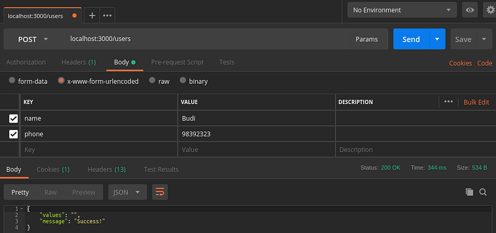This screenshot has height=233, width=496.
Task: Collapse JSON object at line 1
Action: (21, 209)
